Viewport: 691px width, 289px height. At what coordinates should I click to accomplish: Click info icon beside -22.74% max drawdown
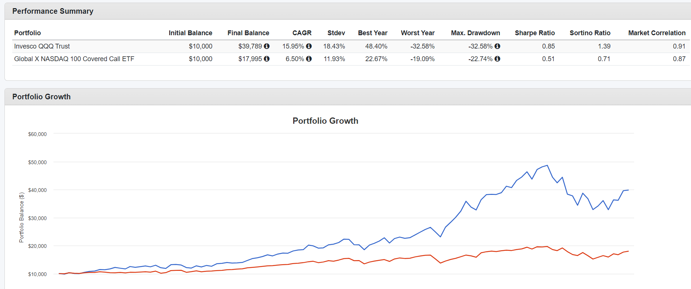click(497, 59)
